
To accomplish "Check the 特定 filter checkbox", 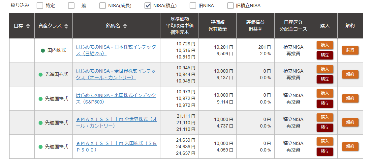I will pos(40,6).
